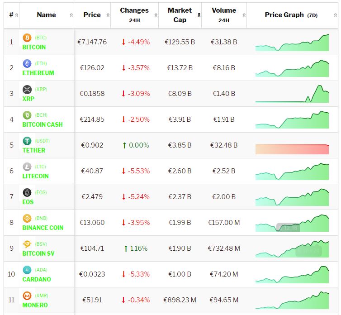Sort by Changes 24H column

click(134, 15)
